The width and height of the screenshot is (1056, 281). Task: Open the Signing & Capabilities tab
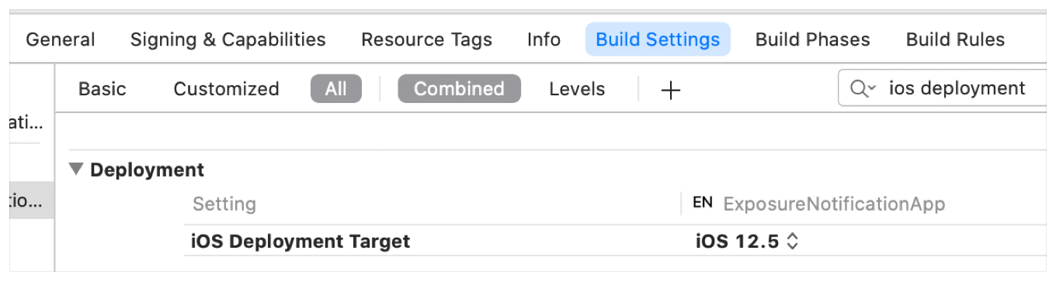(x=228, y=39)
